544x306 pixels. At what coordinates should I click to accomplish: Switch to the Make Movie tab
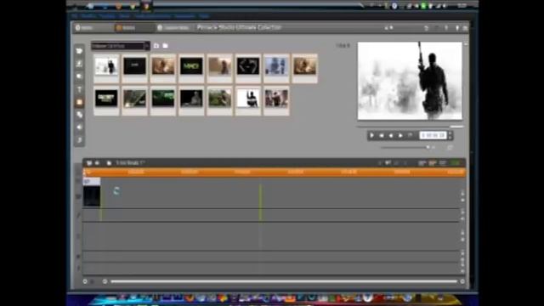pos(173,28)
